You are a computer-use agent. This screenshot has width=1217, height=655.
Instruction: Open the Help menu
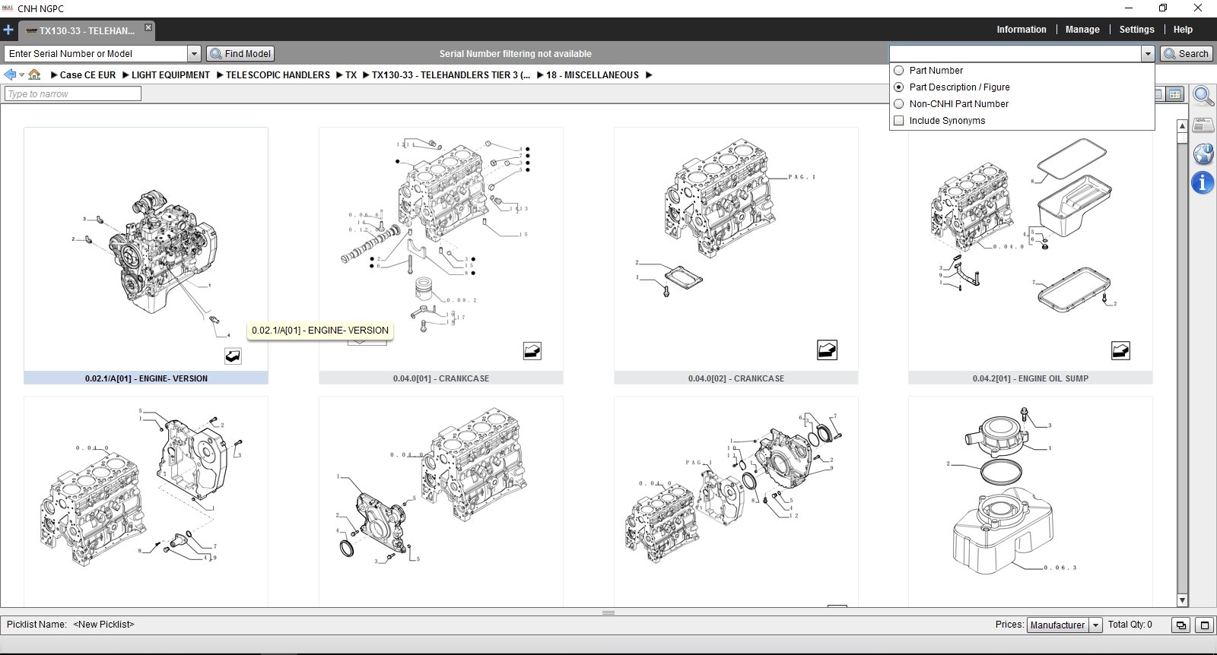(x=1183, y=30)
